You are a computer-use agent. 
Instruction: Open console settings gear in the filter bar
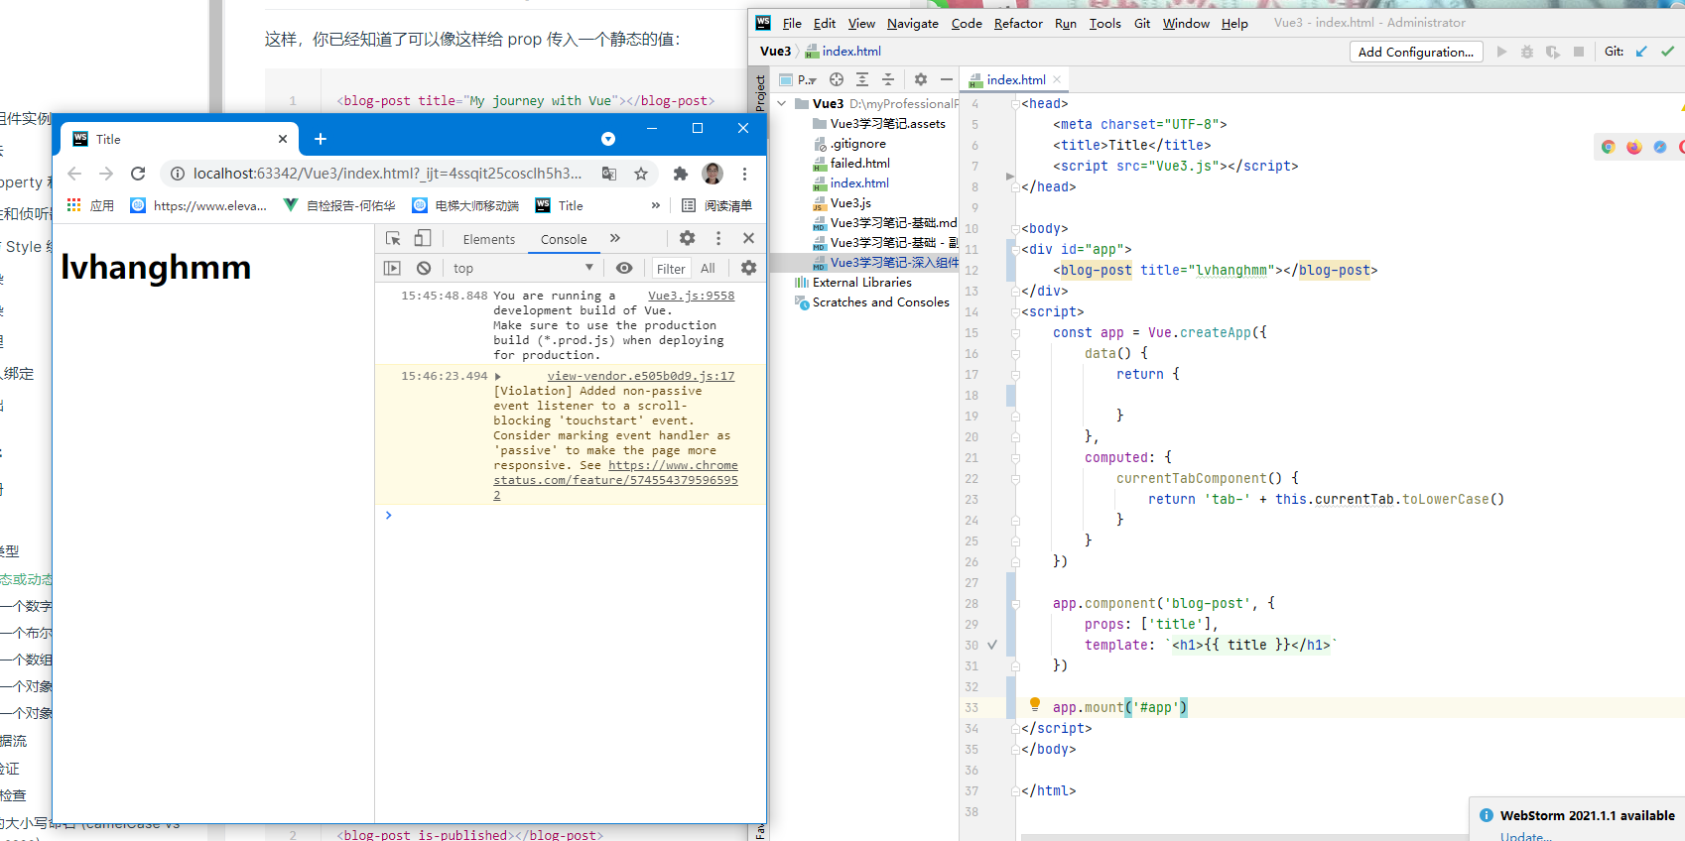(x=748, y=268)
